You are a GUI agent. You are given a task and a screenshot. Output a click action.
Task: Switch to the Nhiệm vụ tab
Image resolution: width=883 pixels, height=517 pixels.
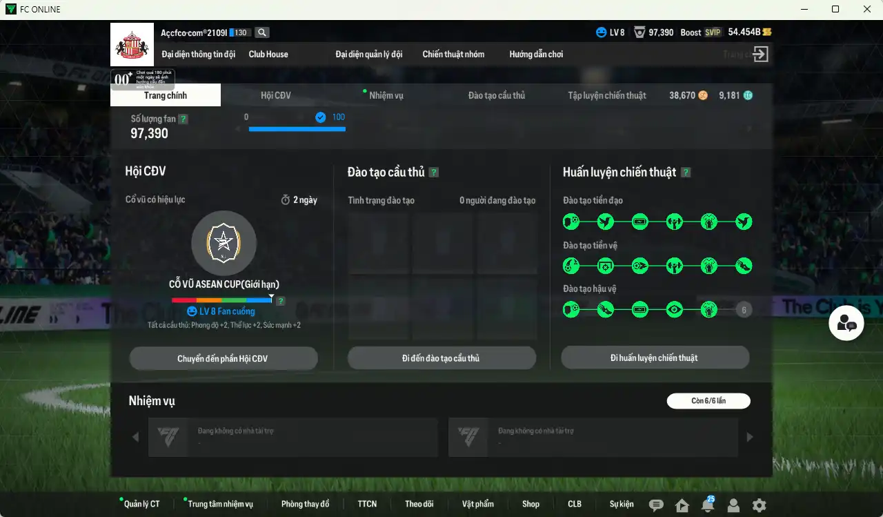386,95
